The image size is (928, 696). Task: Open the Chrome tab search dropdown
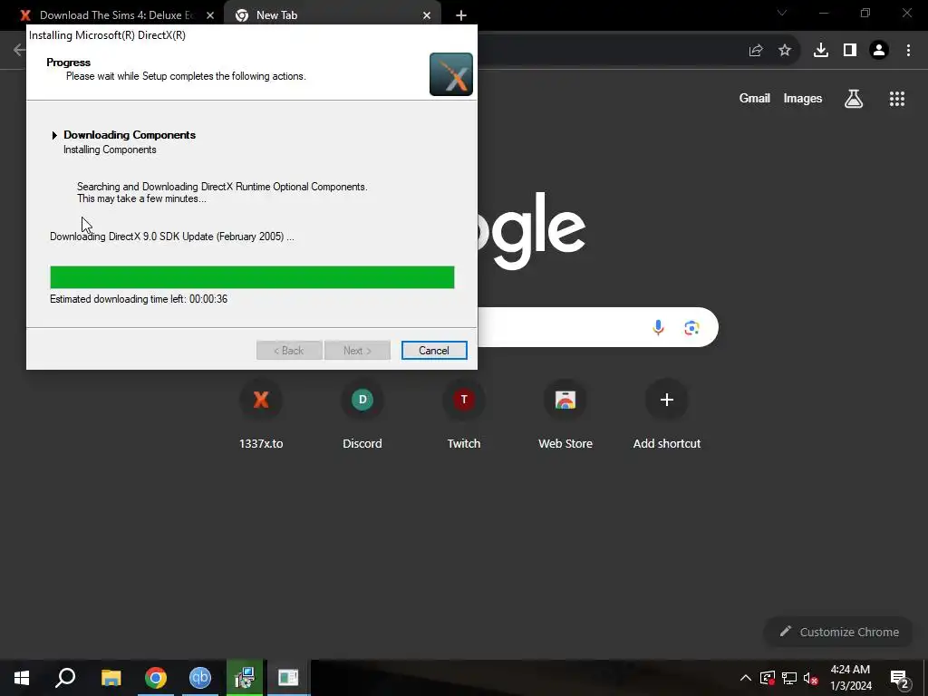(782, 13)
